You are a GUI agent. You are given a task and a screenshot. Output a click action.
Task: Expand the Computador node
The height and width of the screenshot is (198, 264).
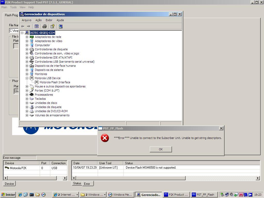point(27,45)
